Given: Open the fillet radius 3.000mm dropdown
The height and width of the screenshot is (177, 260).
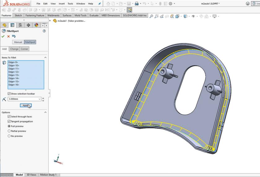Looking at the screenshot, I should (40, 99).
